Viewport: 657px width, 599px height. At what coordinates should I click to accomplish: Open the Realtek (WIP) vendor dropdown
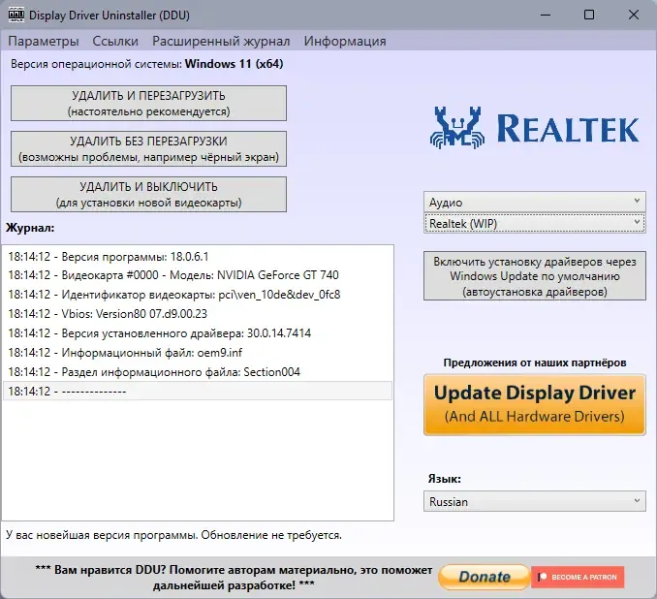(x=535, y=224)
